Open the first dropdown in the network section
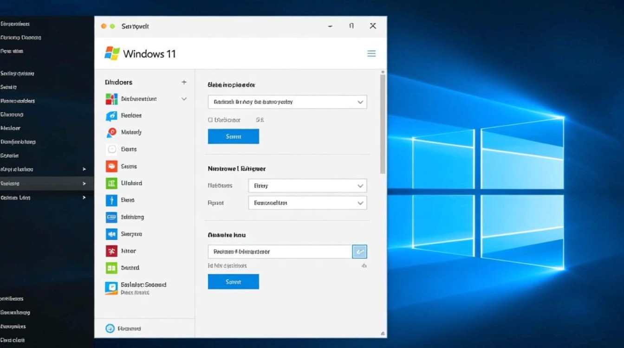The height and width of the screenshot is (348, 624). 307,185
